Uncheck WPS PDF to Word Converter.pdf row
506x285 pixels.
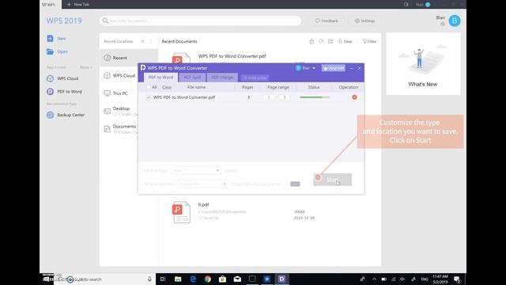coord(149,97)
